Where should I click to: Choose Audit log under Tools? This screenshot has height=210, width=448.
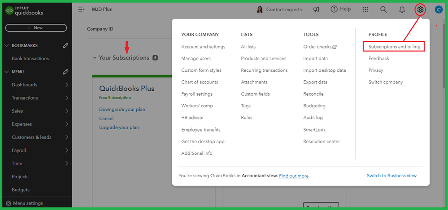click(313, 118)
